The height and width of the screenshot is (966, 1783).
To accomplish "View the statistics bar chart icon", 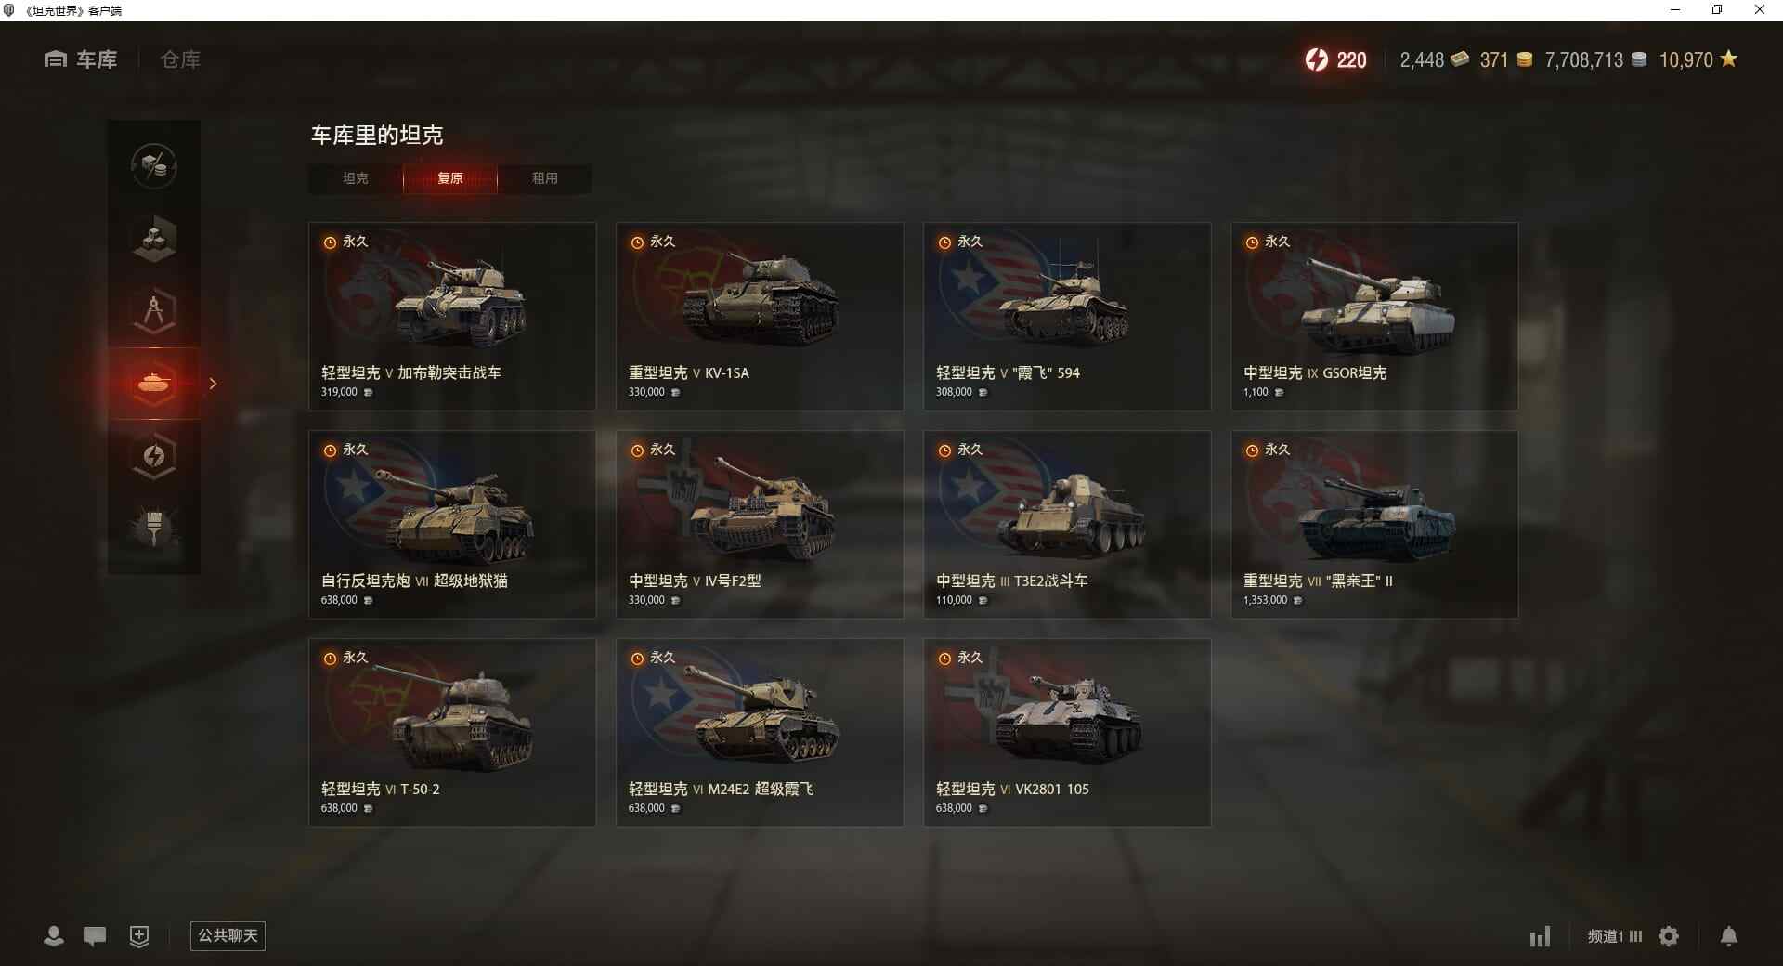I will tap(1541, 936).
